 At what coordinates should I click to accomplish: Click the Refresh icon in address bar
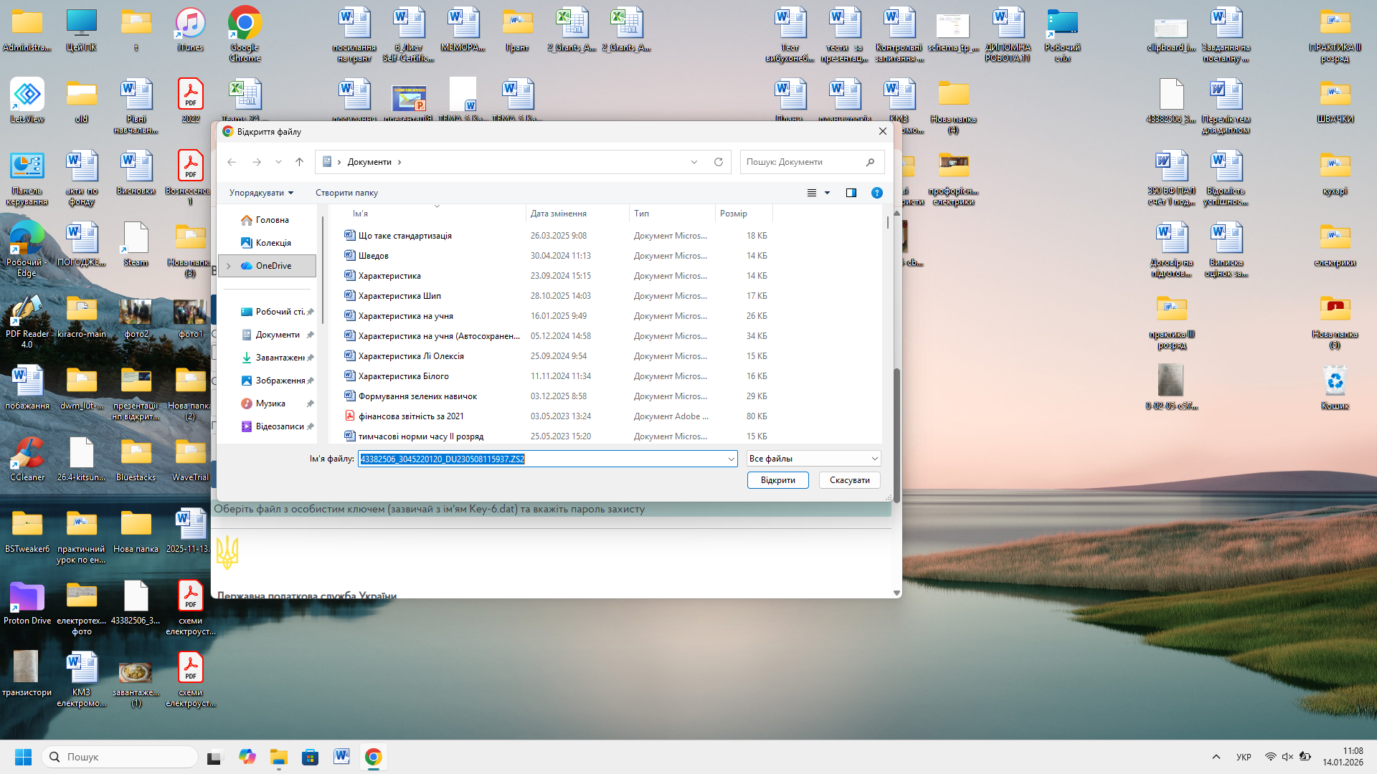(x=718, y=162)
